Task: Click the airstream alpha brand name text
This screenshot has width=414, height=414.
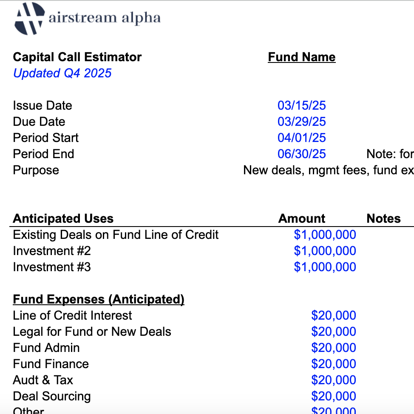Action: click(x=104, y=18)
